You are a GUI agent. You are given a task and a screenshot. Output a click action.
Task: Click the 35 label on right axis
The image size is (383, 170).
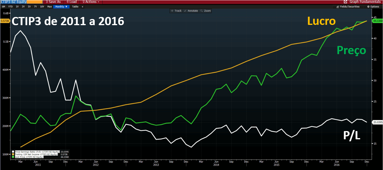375,59
